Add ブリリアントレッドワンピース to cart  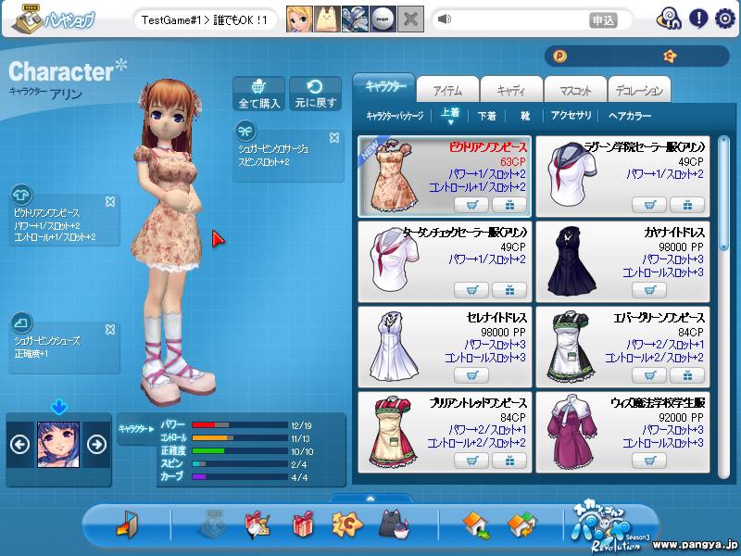[471, 460]
